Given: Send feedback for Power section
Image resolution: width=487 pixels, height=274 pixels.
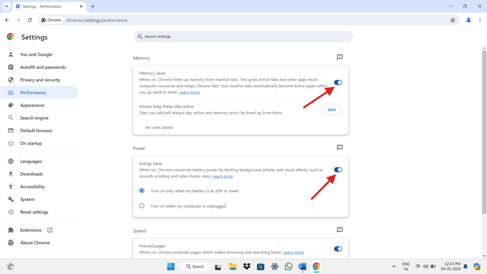Looking at the screenshot, I should (340, 147).
